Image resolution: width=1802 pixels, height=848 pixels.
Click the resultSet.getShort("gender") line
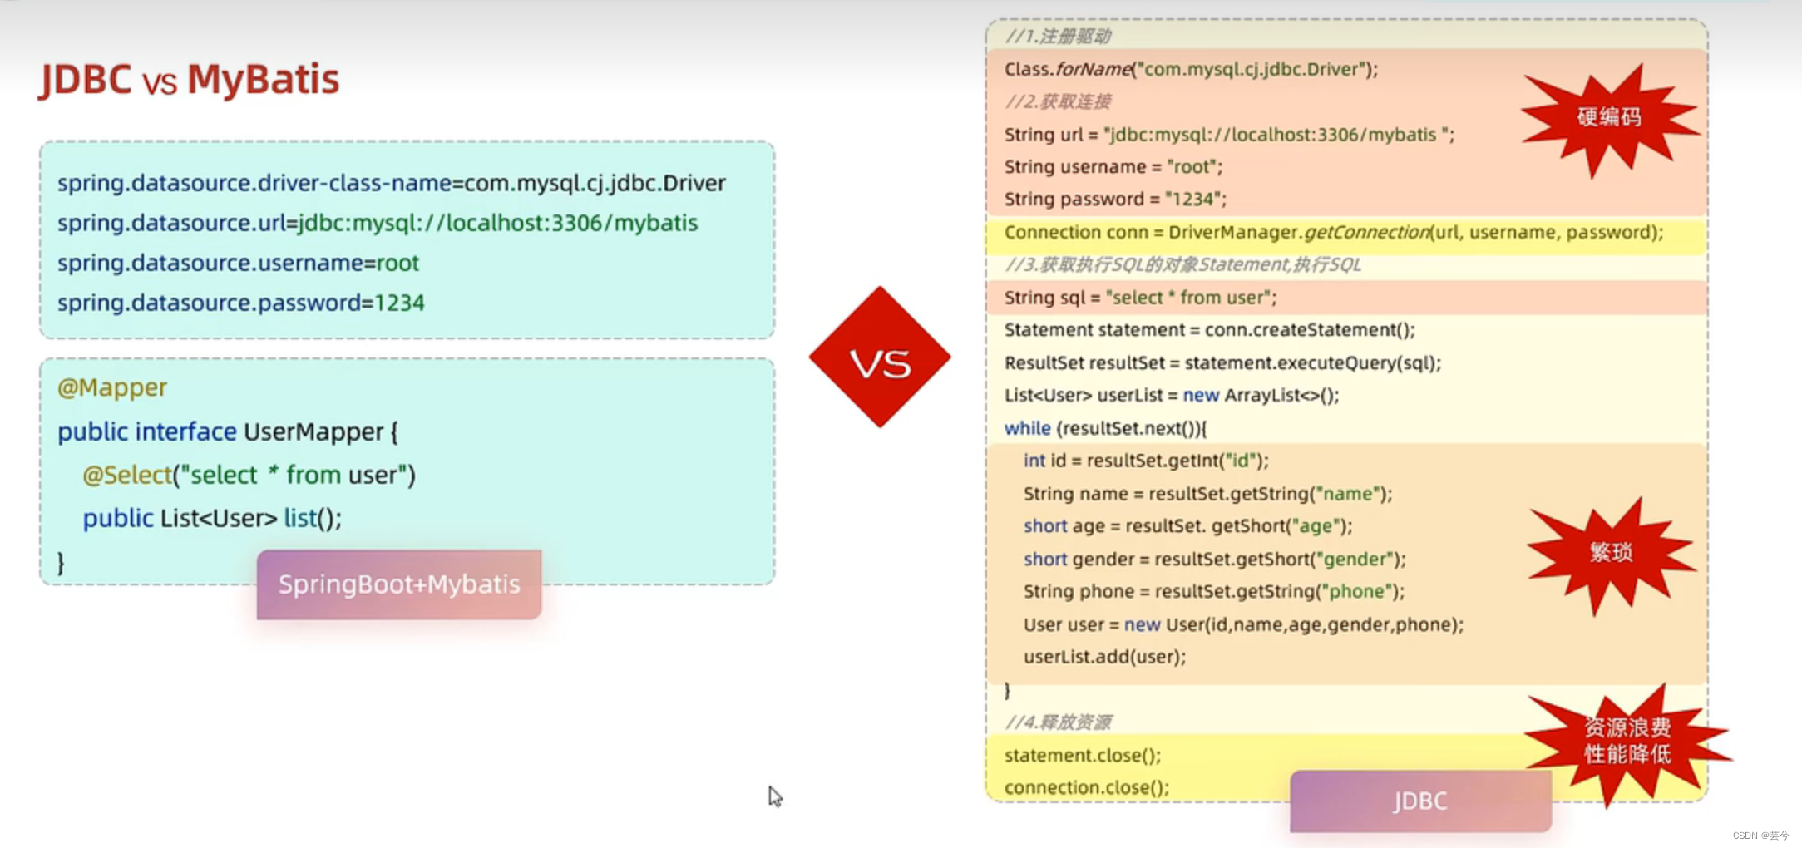click(x=1214, y=560)
